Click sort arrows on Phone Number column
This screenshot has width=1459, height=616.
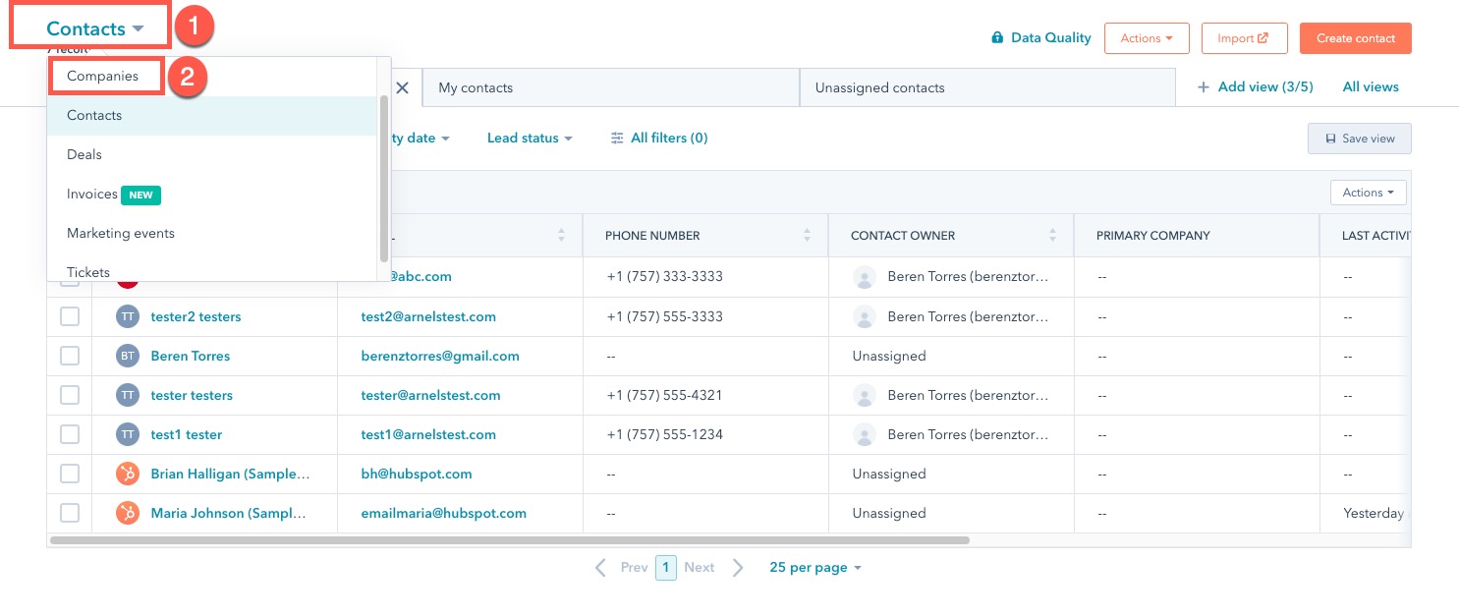pyautogui.click(x=807, y=236)
